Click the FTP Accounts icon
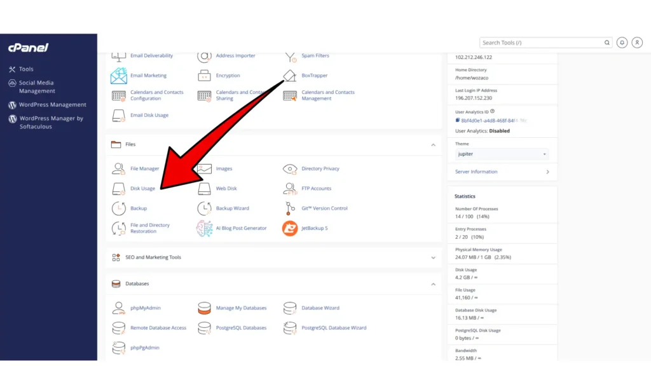 point(289,188)
